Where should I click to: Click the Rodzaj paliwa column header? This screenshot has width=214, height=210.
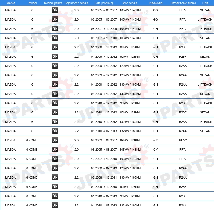click(x=53, y=3)
